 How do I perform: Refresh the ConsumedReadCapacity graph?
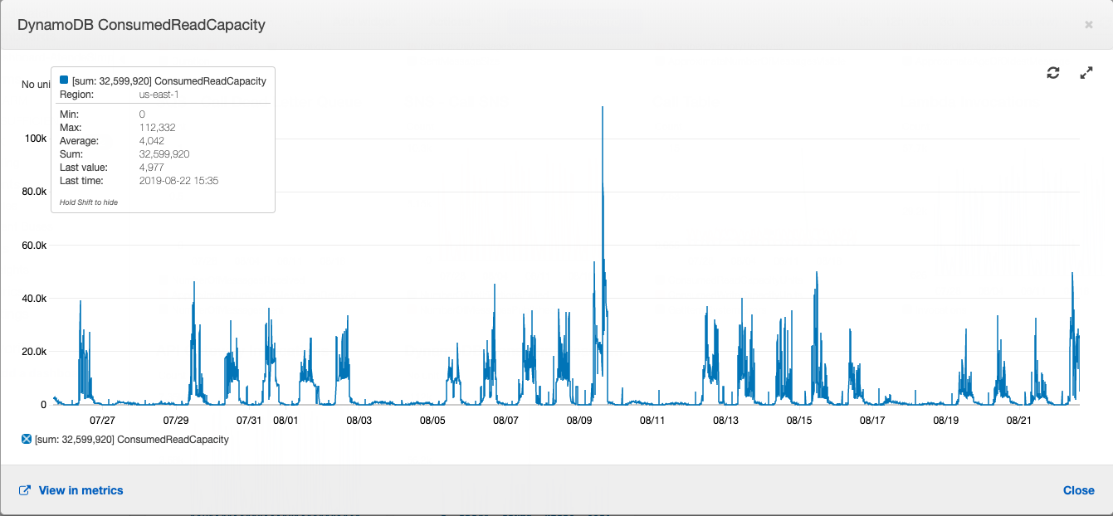click(1053, 73)
